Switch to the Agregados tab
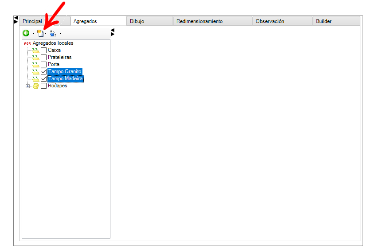Viewport: 371px width, 250px height. tap(98, 21)
